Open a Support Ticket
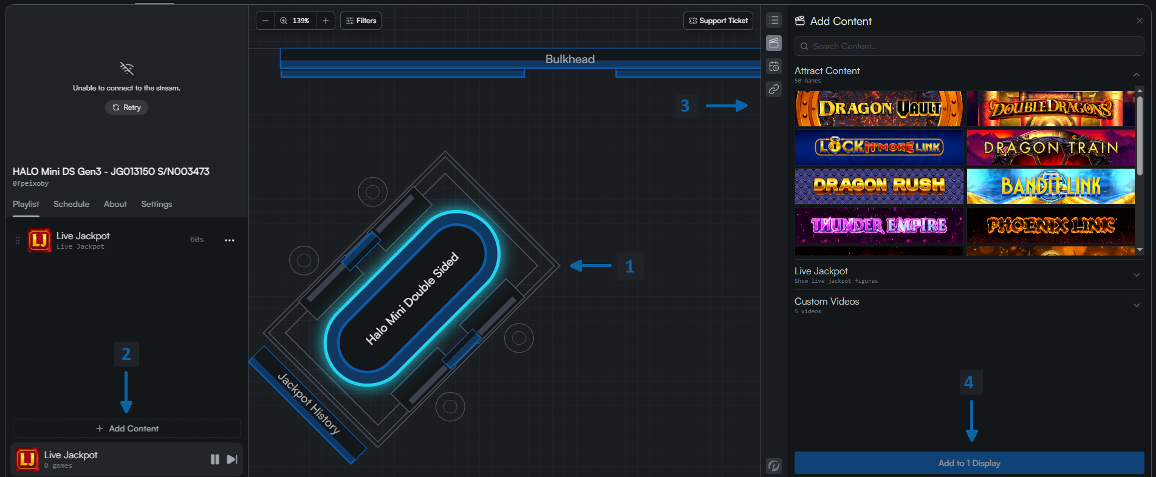Screen dimensions: 1156x477 click(718, 21)
